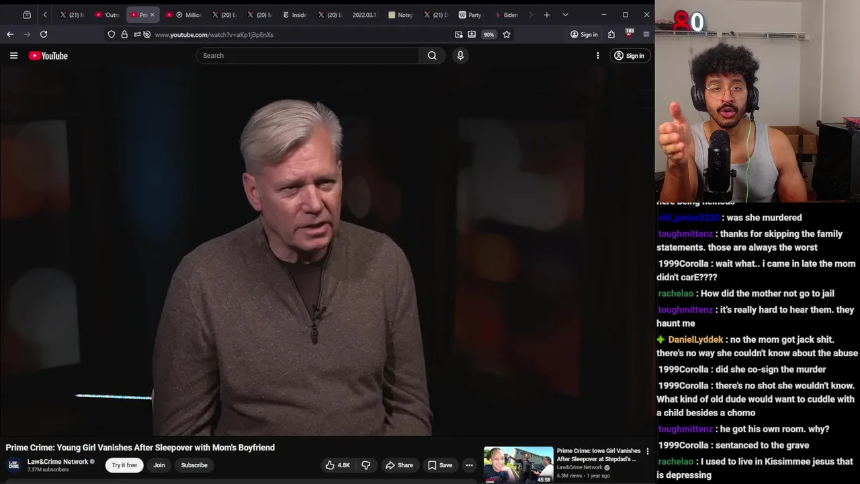Like the video with 4.8K thumbs up
This screenshot has width=860, height=484.
[338, 465]
